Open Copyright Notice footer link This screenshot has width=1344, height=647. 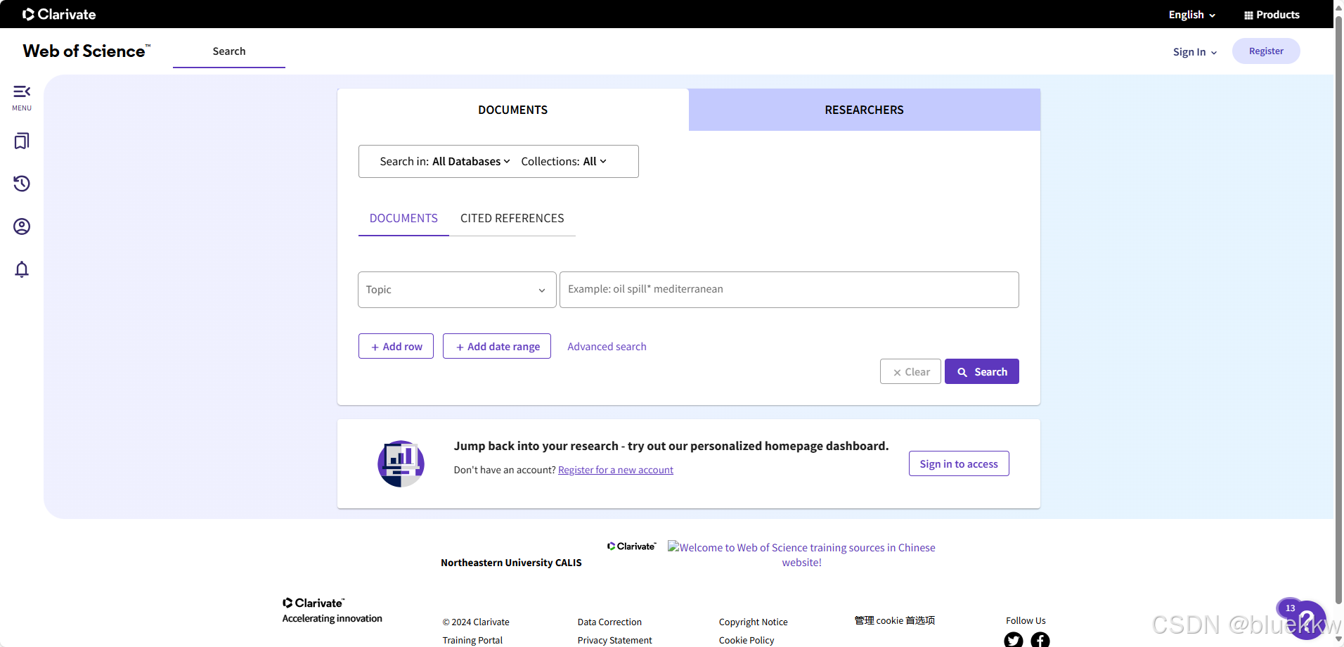754,622
